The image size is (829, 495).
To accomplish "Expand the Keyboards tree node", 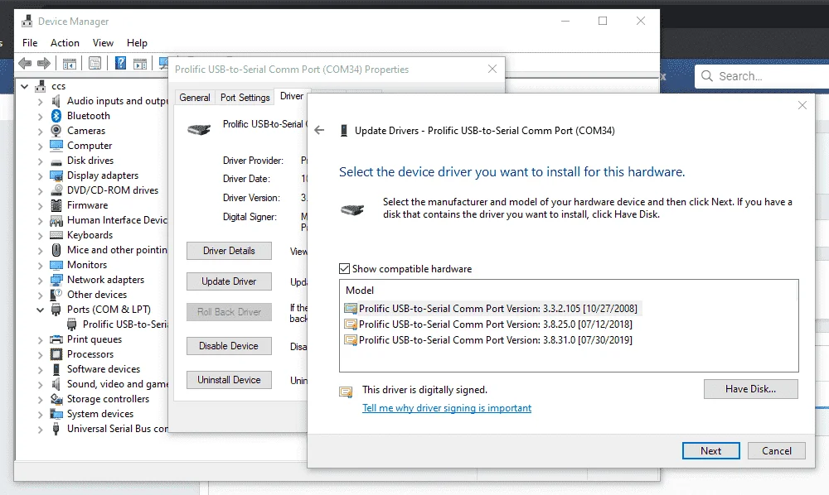I will [40, 235].
